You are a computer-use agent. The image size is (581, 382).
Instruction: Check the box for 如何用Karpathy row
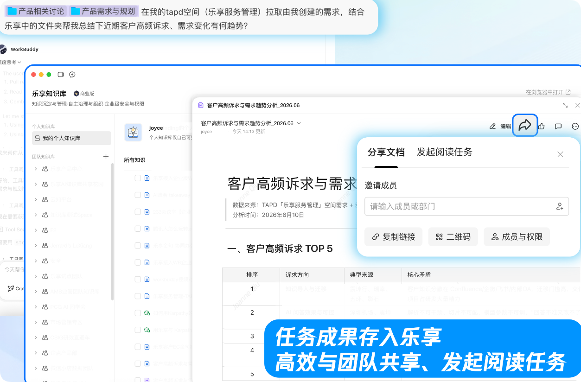tap(138, 313)
